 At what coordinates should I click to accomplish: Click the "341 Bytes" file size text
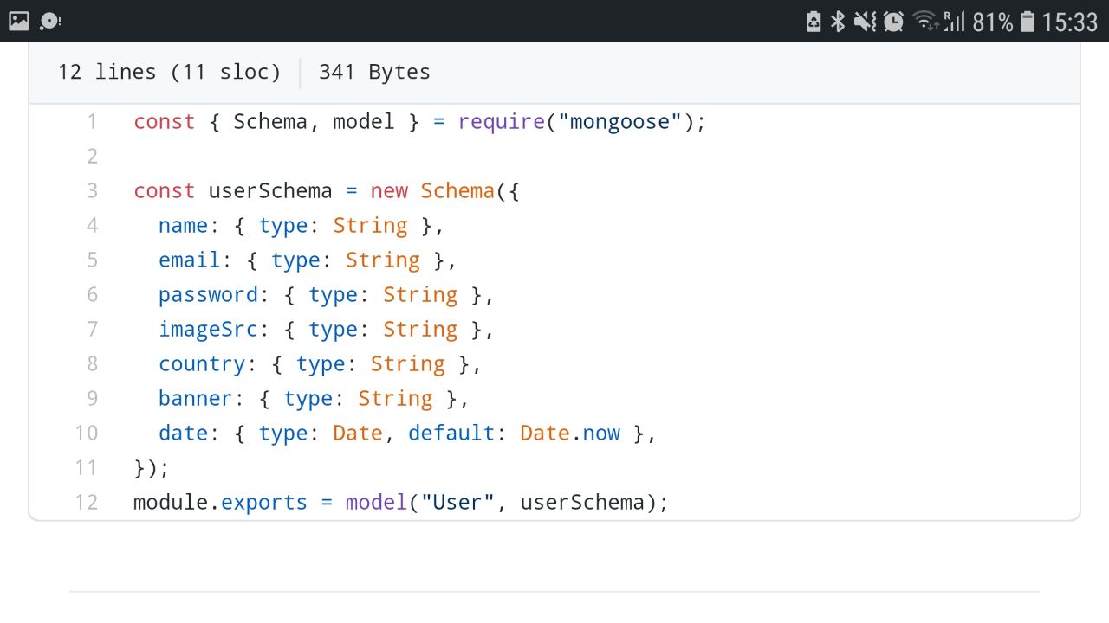tap(374, 72)
